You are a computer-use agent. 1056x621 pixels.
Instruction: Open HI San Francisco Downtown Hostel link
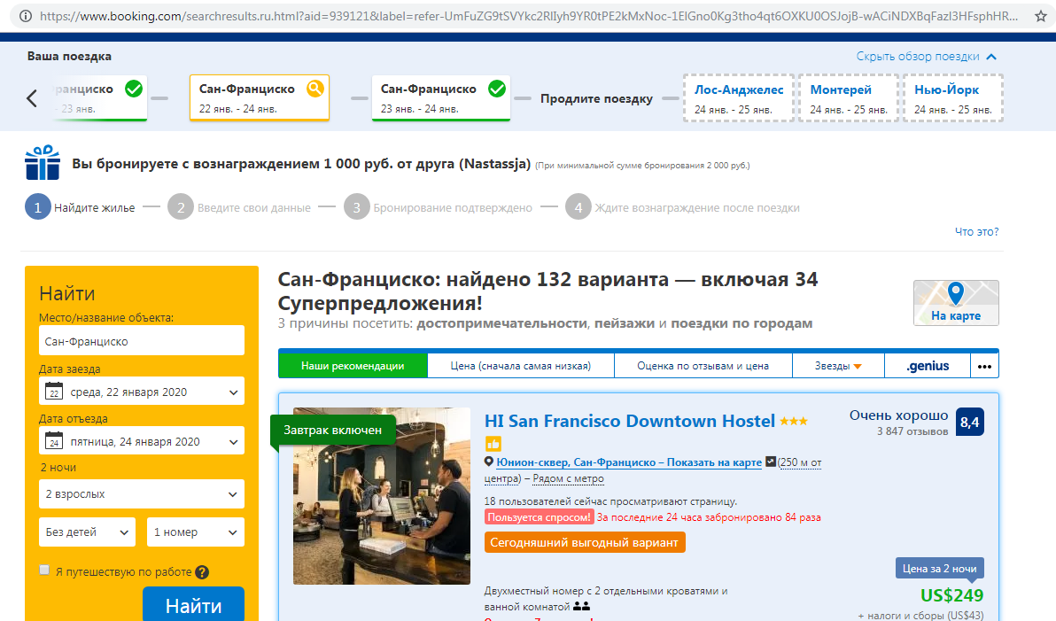pyautogui.click(x=630, y=421)
